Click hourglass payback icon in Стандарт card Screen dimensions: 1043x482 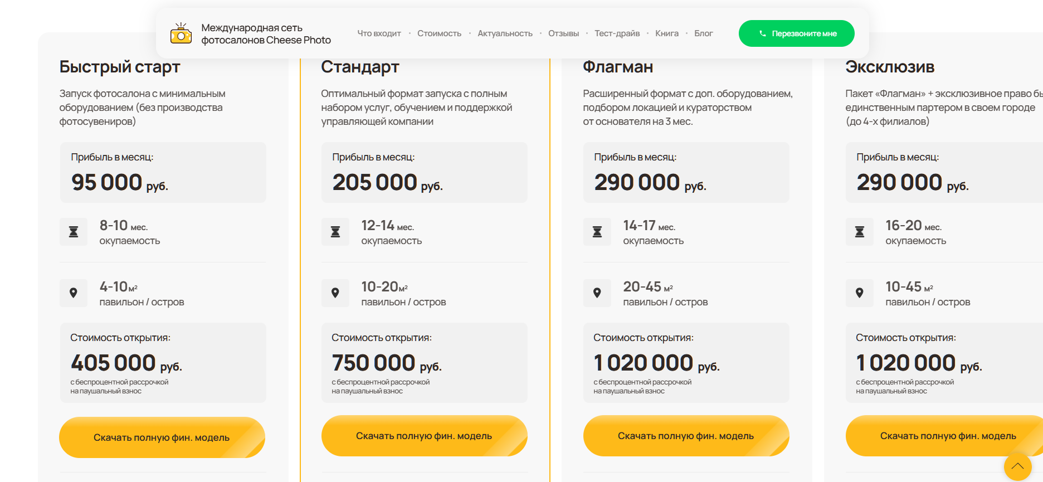(x=335, y=232)
